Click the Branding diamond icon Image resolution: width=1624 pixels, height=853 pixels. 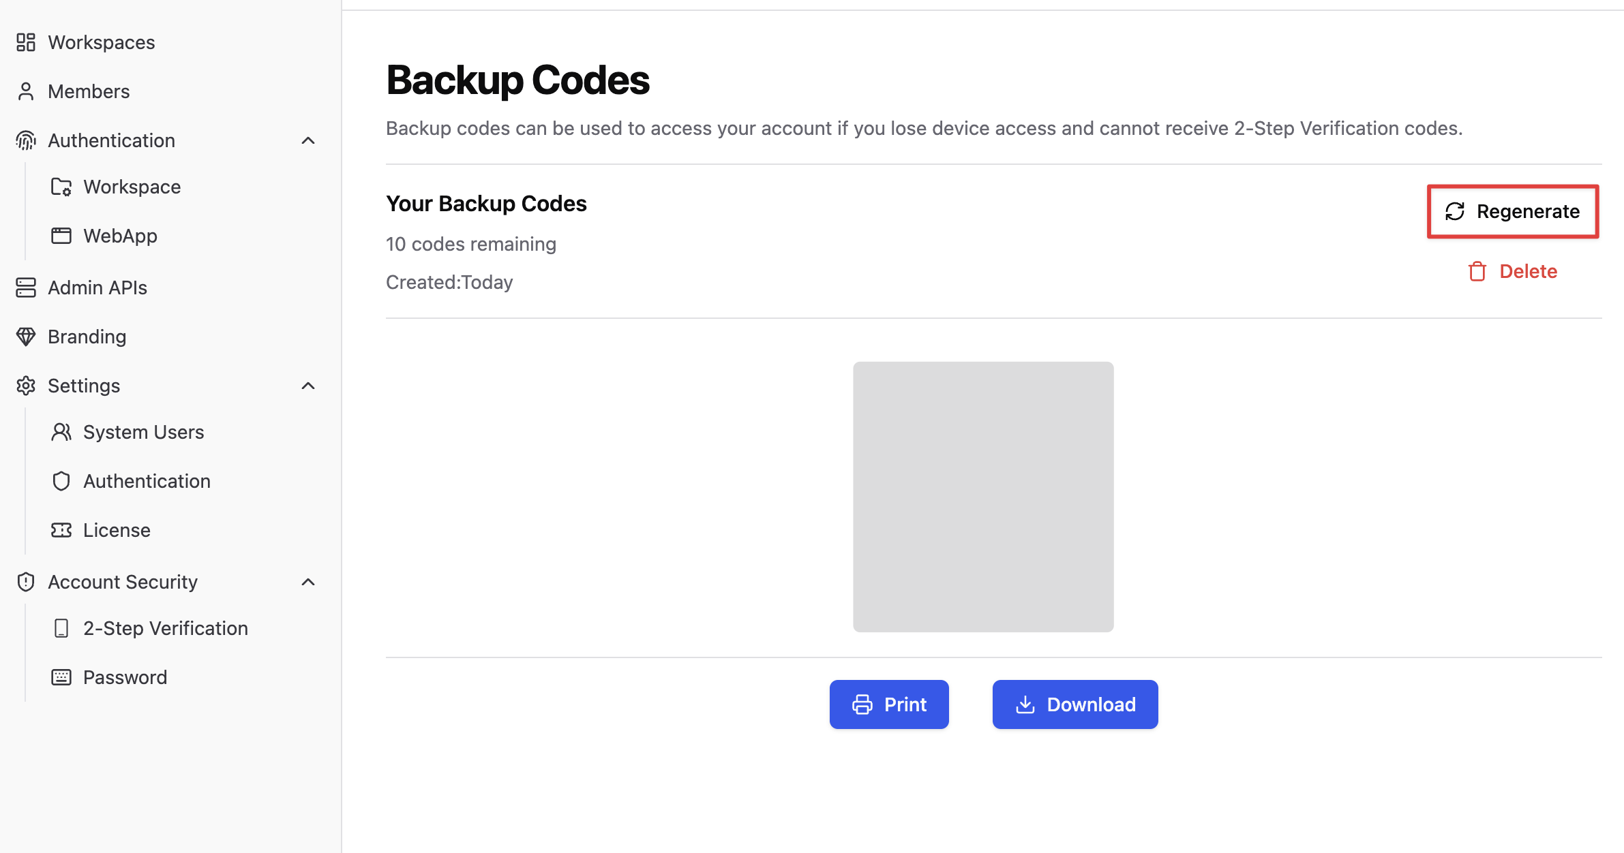pos(26,337)
